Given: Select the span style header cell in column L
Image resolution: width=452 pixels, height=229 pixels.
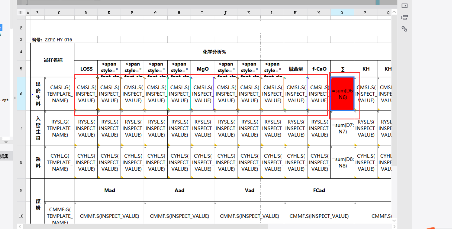Looking at the screenshot, I should point(272,69).
